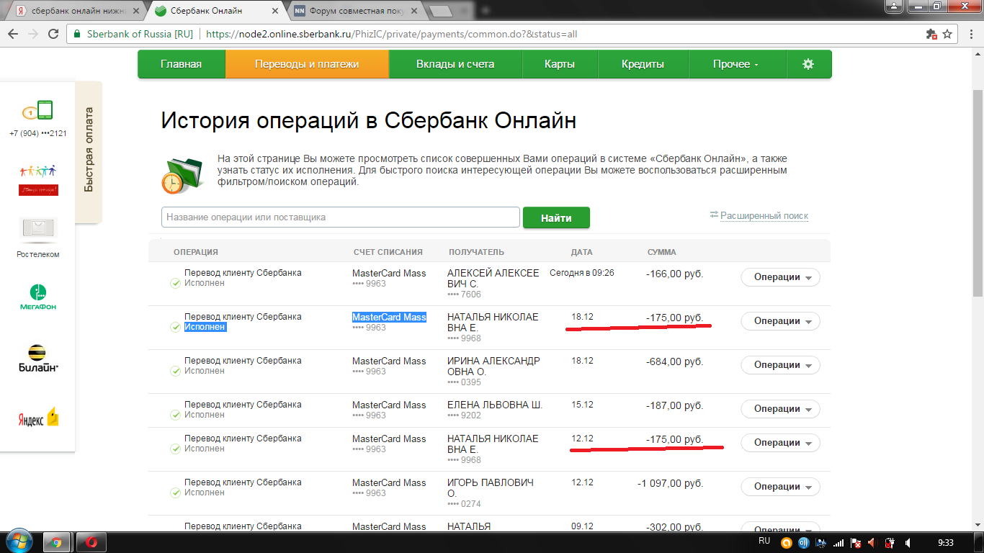Select the МегаФон quick payment icon

pos(38,297)
